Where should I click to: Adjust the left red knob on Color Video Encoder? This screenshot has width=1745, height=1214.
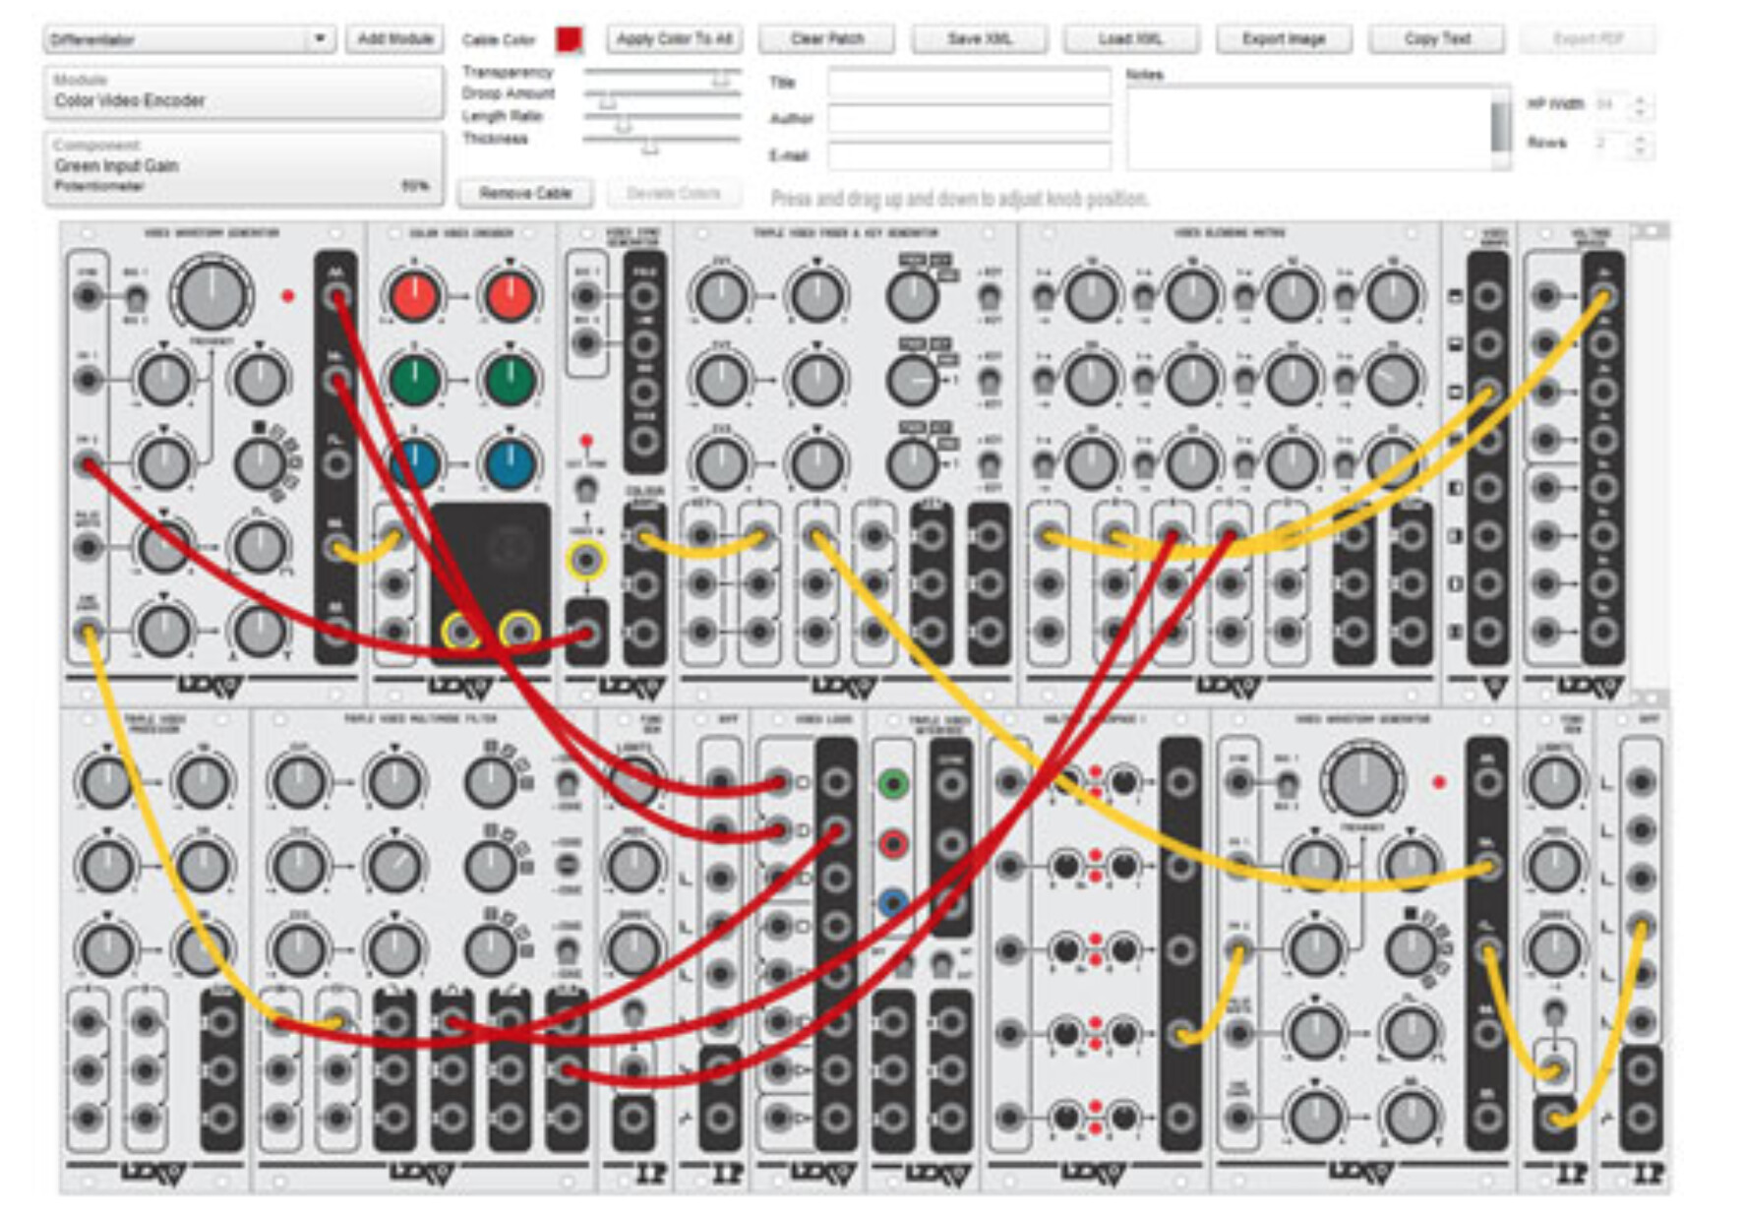pos(414,296)
